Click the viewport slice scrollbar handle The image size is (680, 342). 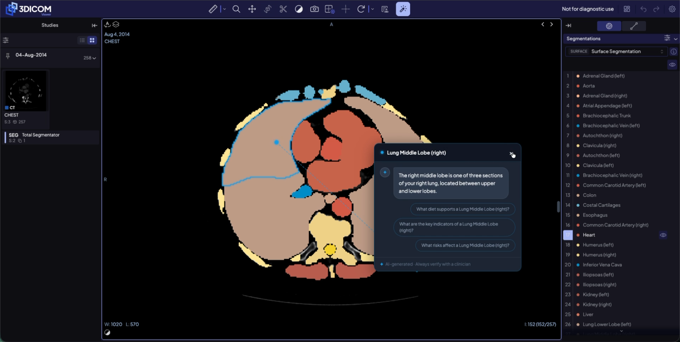pyautogui.click(x=558, y=207)
